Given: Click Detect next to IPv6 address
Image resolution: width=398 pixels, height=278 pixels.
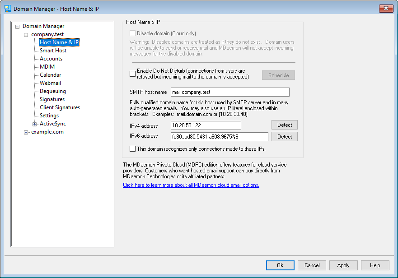Looking at the screenshot, I should (x=284, y=137).
